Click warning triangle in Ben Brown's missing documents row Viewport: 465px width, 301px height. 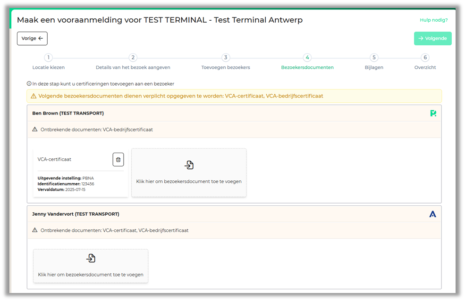tap(34, 130)
